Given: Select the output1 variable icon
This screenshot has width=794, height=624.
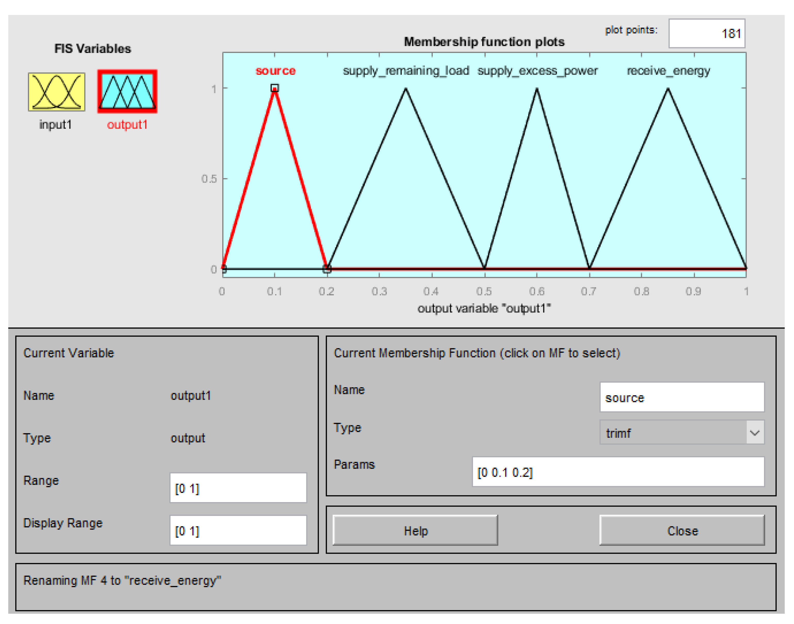Looking at the screenshot, I should tap(127, 92).
